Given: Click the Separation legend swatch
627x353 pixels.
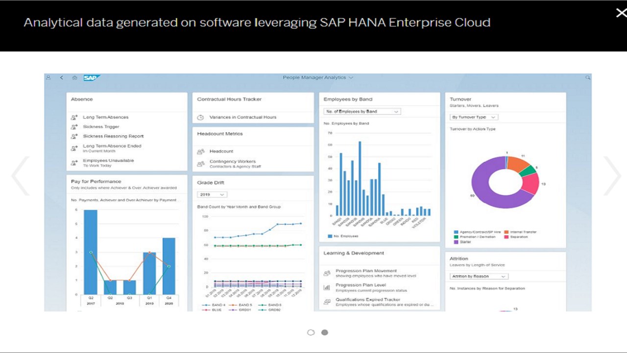Looking at the screenshot, I should (x=506, y=237).
